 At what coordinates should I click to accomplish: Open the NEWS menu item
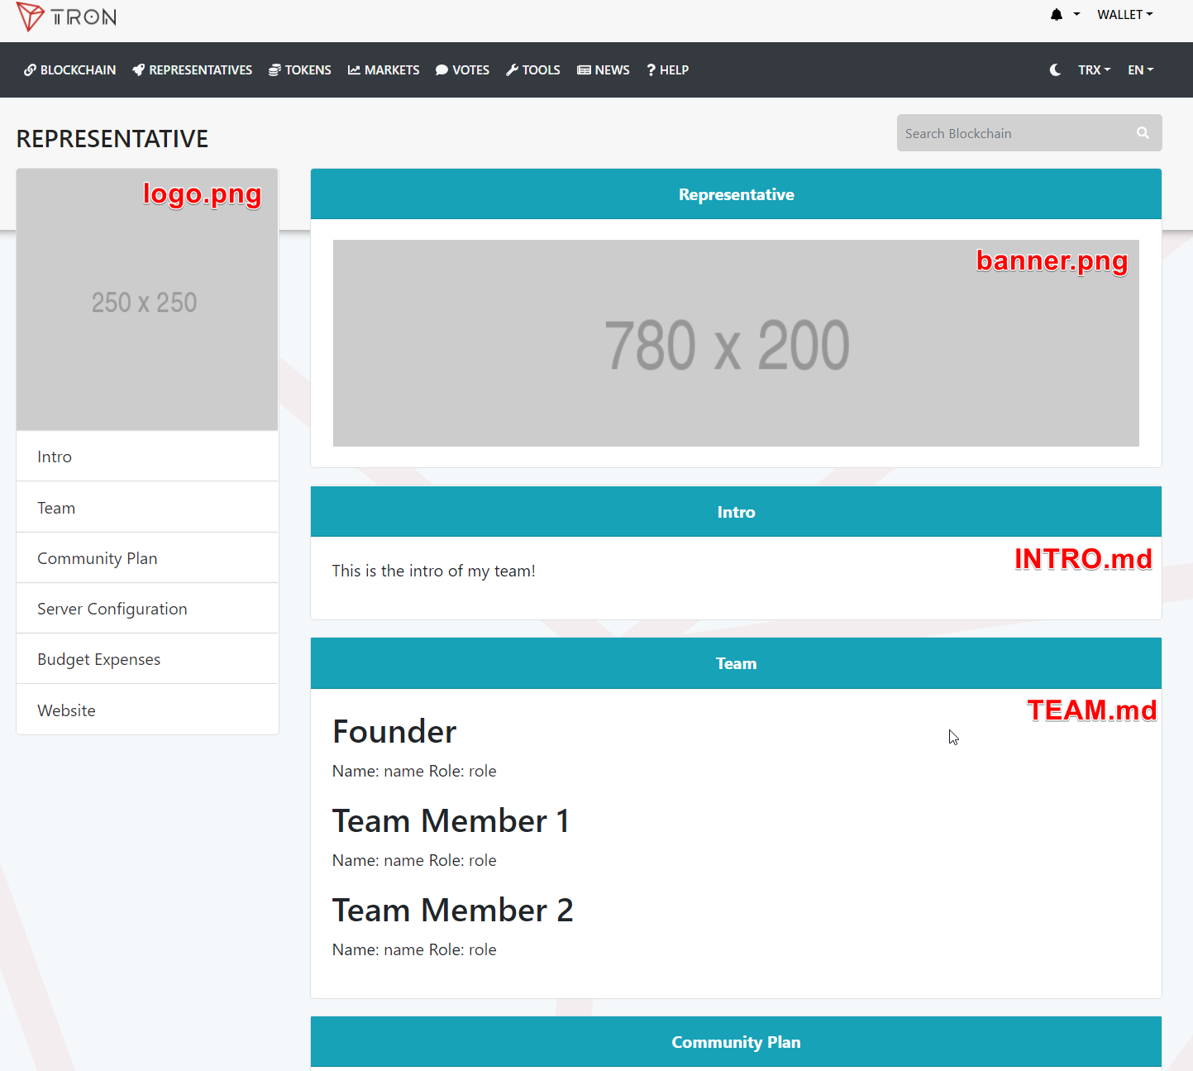(x=604, y=69)
